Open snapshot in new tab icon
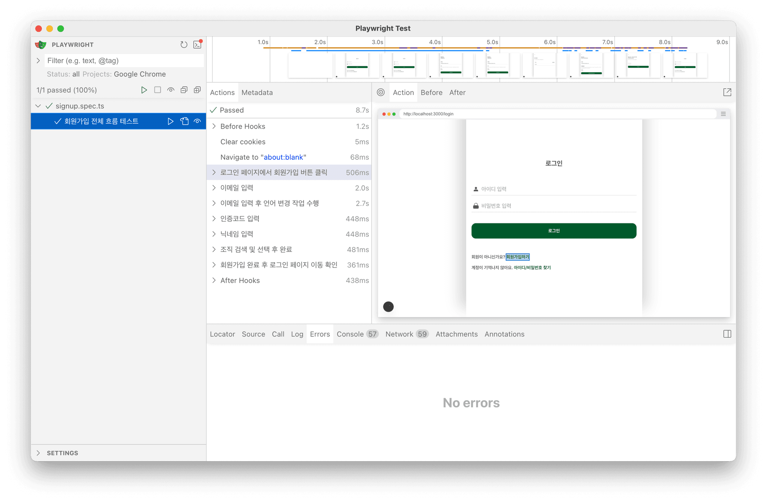767x502 pixels. click(x=727, y=92)
